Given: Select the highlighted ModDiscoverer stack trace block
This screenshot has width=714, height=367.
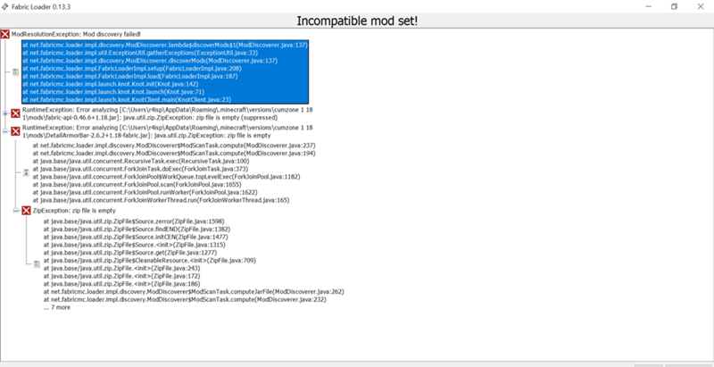Looking at the screenshot, I should pos(165,71).
